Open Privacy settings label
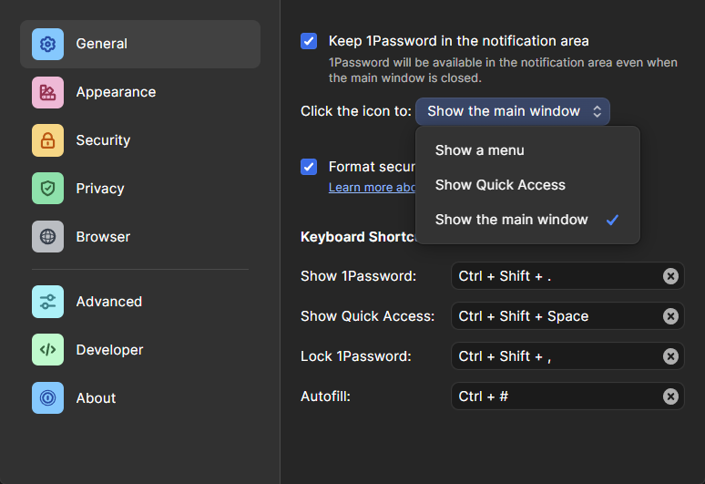705x484 pixels. click(100, 189)
